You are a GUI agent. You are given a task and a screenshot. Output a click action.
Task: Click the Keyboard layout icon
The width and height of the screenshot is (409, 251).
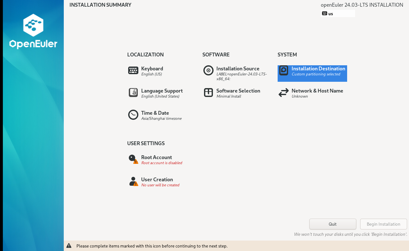point(133,70)
